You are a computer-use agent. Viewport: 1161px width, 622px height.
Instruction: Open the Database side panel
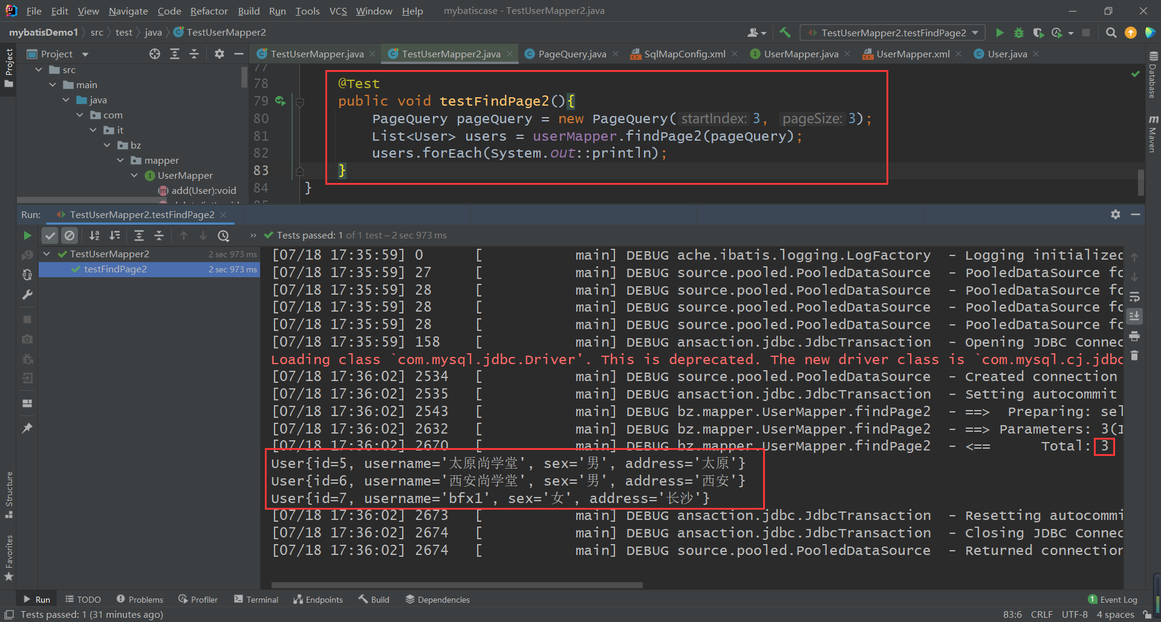[x=1153, y=75]
